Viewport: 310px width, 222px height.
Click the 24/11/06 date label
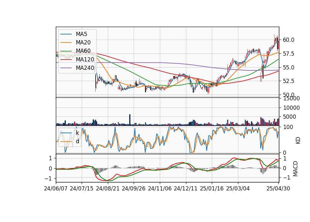160,189
